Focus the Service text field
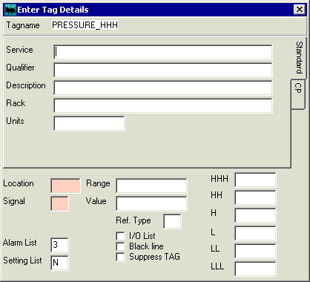 pos(163,52)
